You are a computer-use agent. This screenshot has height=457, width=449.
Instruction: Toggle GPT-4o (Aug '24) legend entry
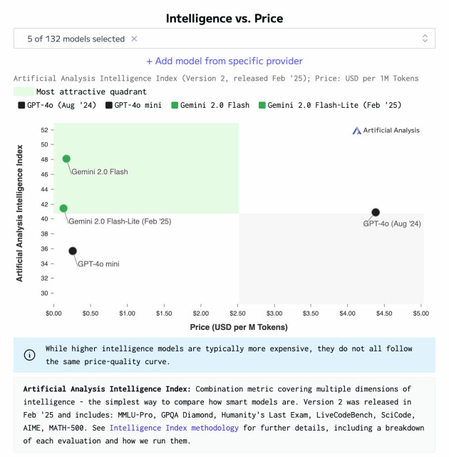point(57,105)
